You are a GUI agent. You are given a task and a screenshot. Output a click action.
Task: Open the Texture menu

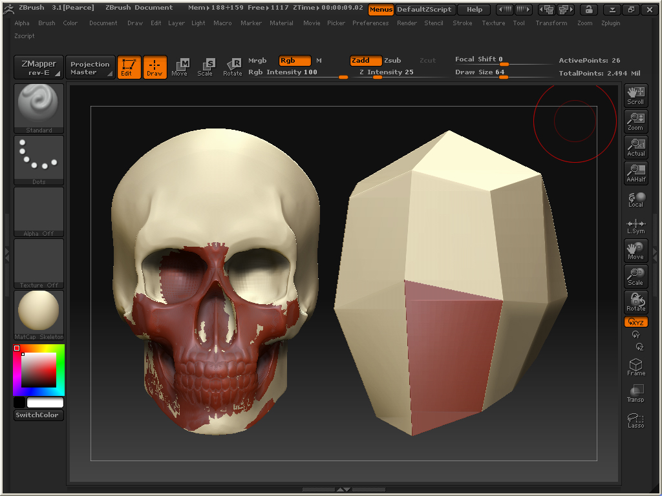[x=493, y=23]
